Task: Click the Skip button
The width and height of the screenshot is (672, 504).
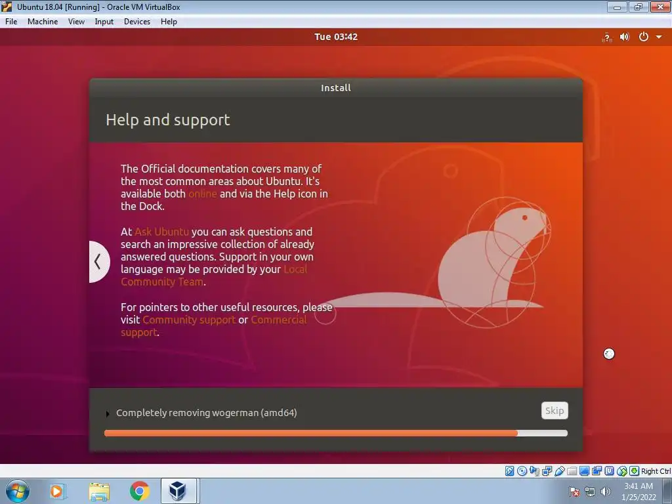Action: (555, 411)
